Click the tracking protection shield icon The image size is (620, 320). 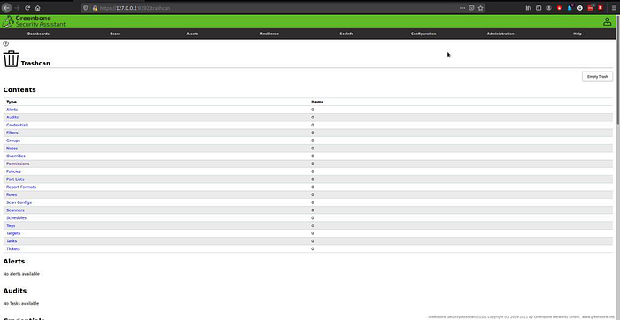coord(85,8)
